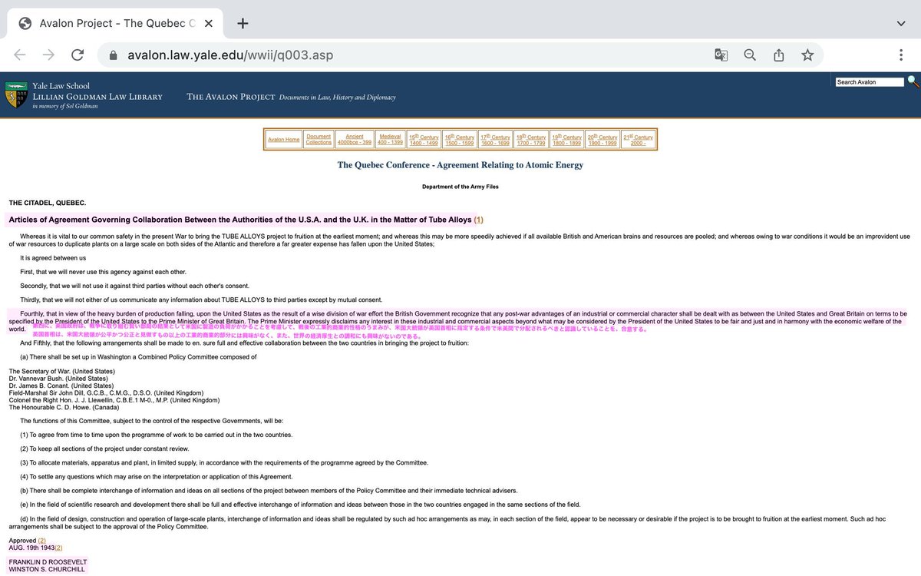This screenshot has width=921, height=576.
Task: Click 'The Honourable C. D. Howe. (Canada)' line
Action: (64, 407)
